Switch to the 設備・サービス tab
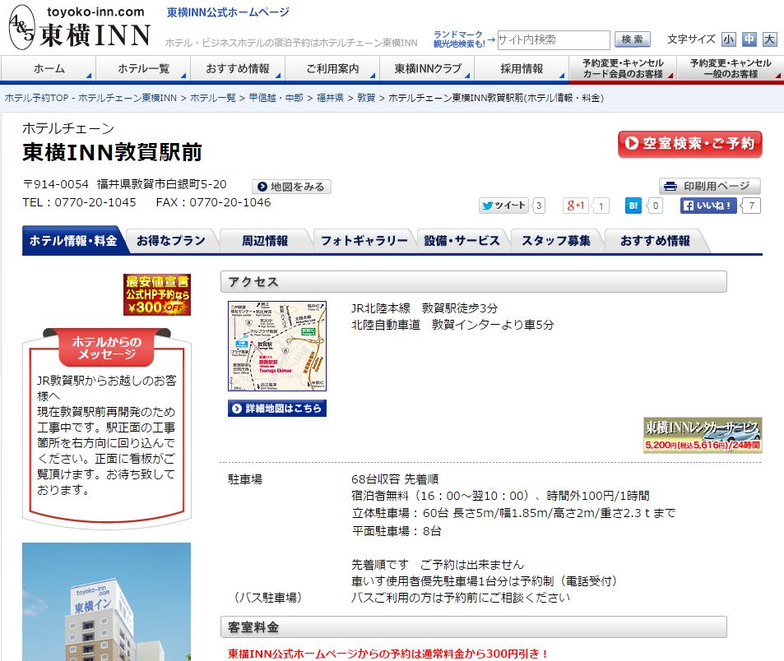 (462, 241)
